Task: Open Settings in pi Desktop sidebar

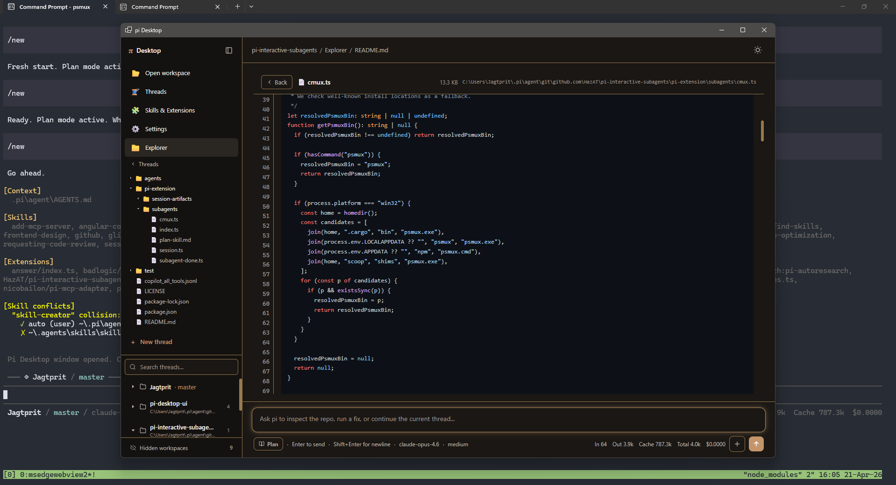Action: (x=181, y=129)
